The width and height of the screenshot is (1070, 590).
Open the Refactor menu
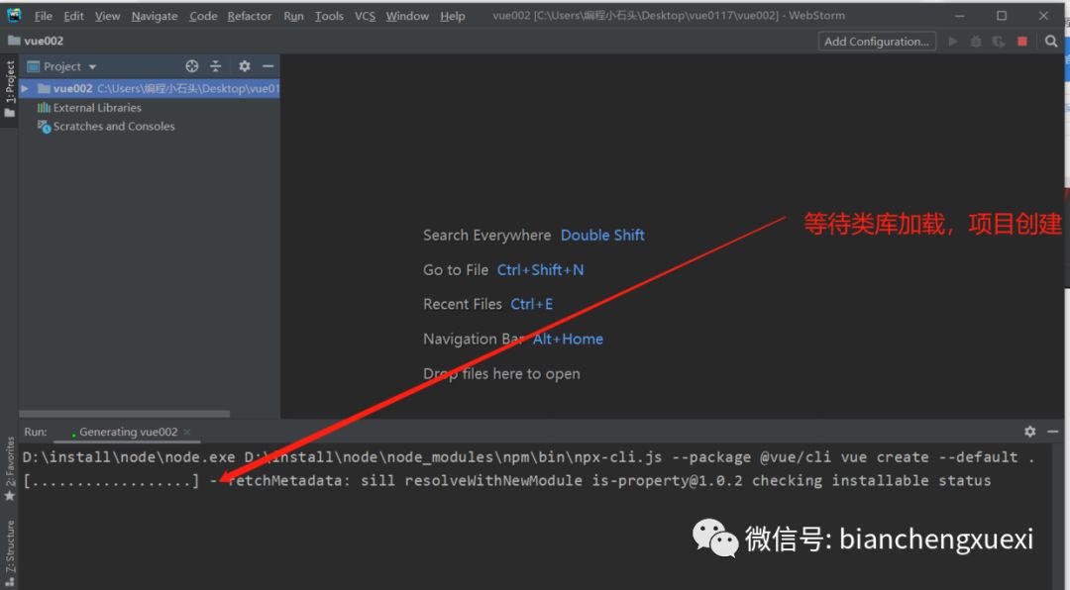pyautogui.click(x=249, y=16)
